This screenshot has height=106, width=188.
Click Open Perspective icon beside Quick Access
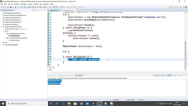tap(181, 7)
